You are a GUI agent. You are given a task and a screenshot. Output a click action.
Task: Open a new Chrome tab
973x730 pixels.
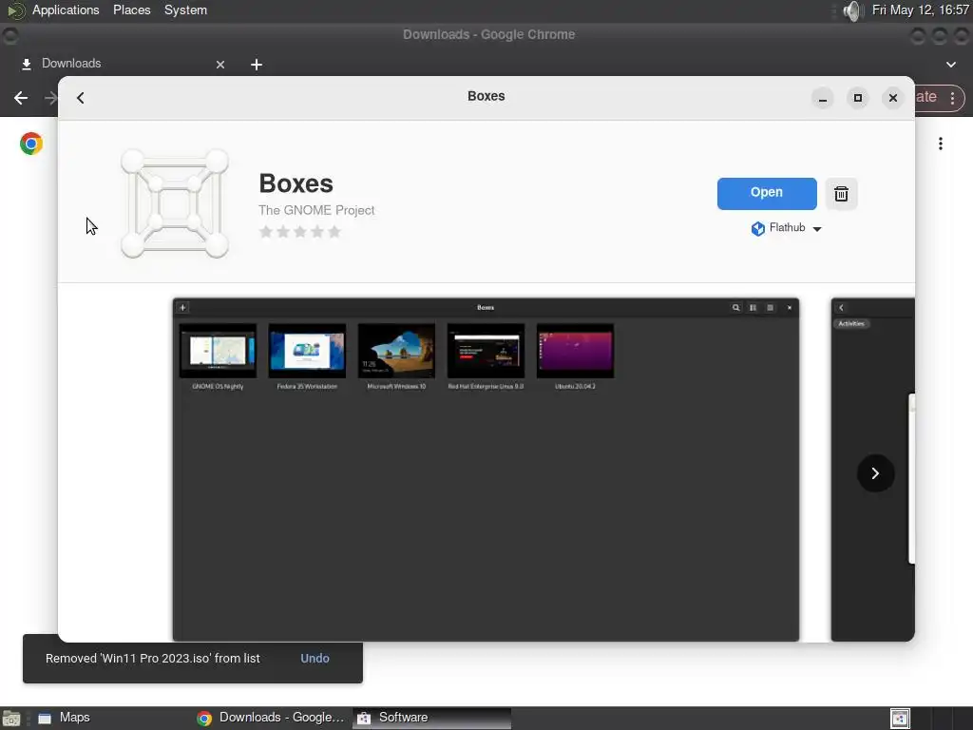[x=257, y=65]
